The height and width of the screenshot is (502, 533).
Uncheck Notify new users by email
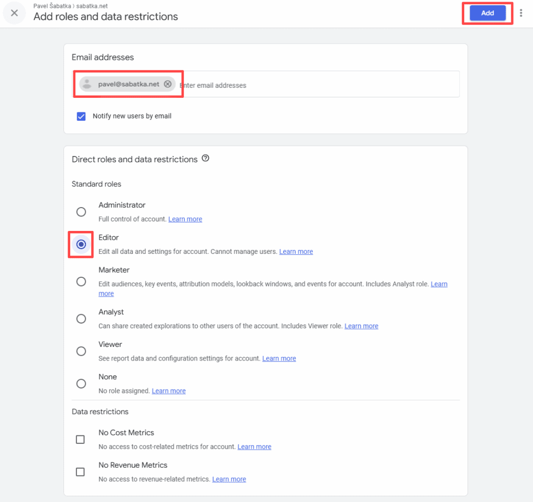click(81, 116)
